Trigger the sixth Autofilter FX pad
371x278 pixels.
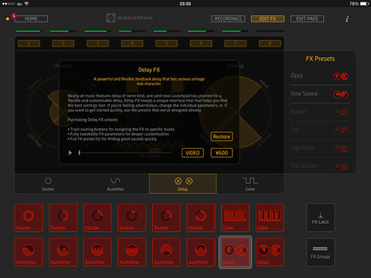click(201, 252)
